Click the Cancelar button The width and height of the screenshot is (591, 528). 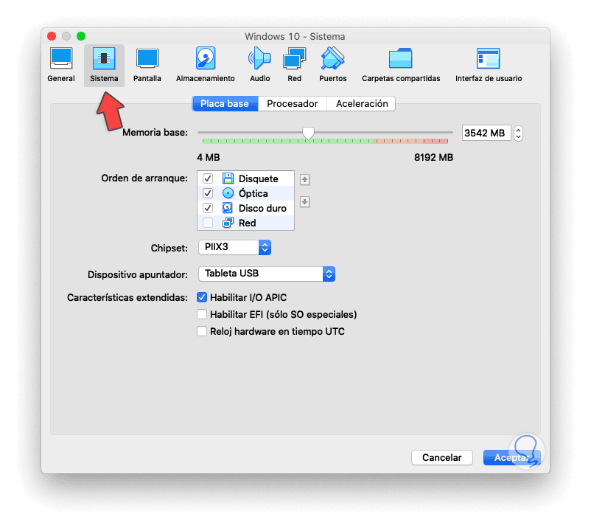click(441, 457)
